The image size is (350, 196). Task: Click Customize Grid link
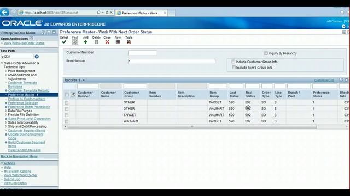(324, 80)
